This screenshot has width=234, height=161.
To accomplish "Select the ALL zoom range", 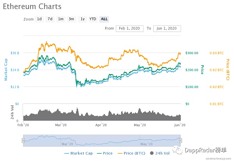I will pyautogui.click(x=104, y=19).
